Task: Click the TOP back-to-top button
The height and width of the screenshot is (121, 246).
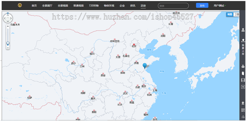Action: [243, 117]
